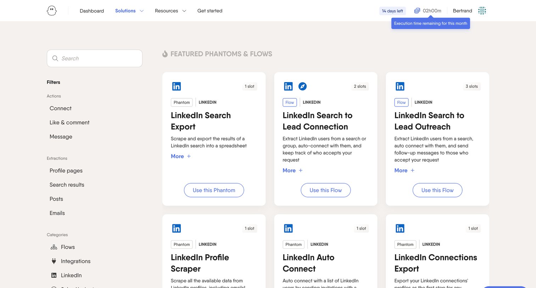536x288 pixels.
Task: Click the PhantomBuster ghost logo
Action: tap(52, 11)
